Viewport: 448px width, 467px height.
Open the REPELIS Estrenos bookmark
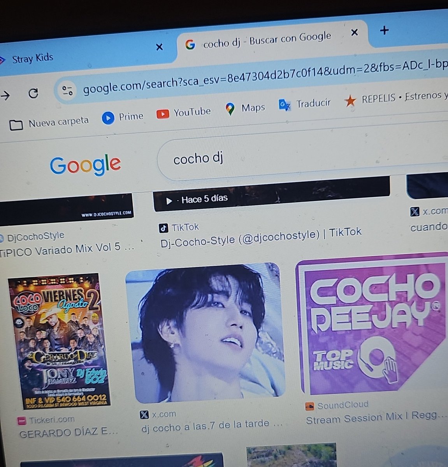(396, 98)
